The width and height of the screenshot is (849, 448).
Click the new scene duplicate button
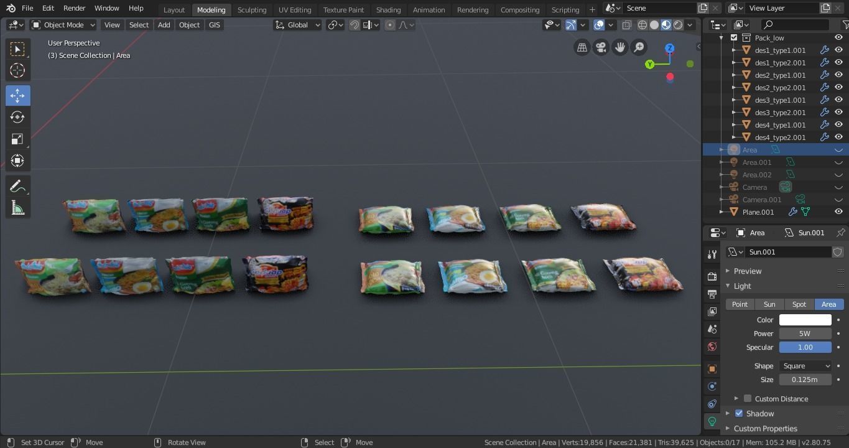[703, 8]
